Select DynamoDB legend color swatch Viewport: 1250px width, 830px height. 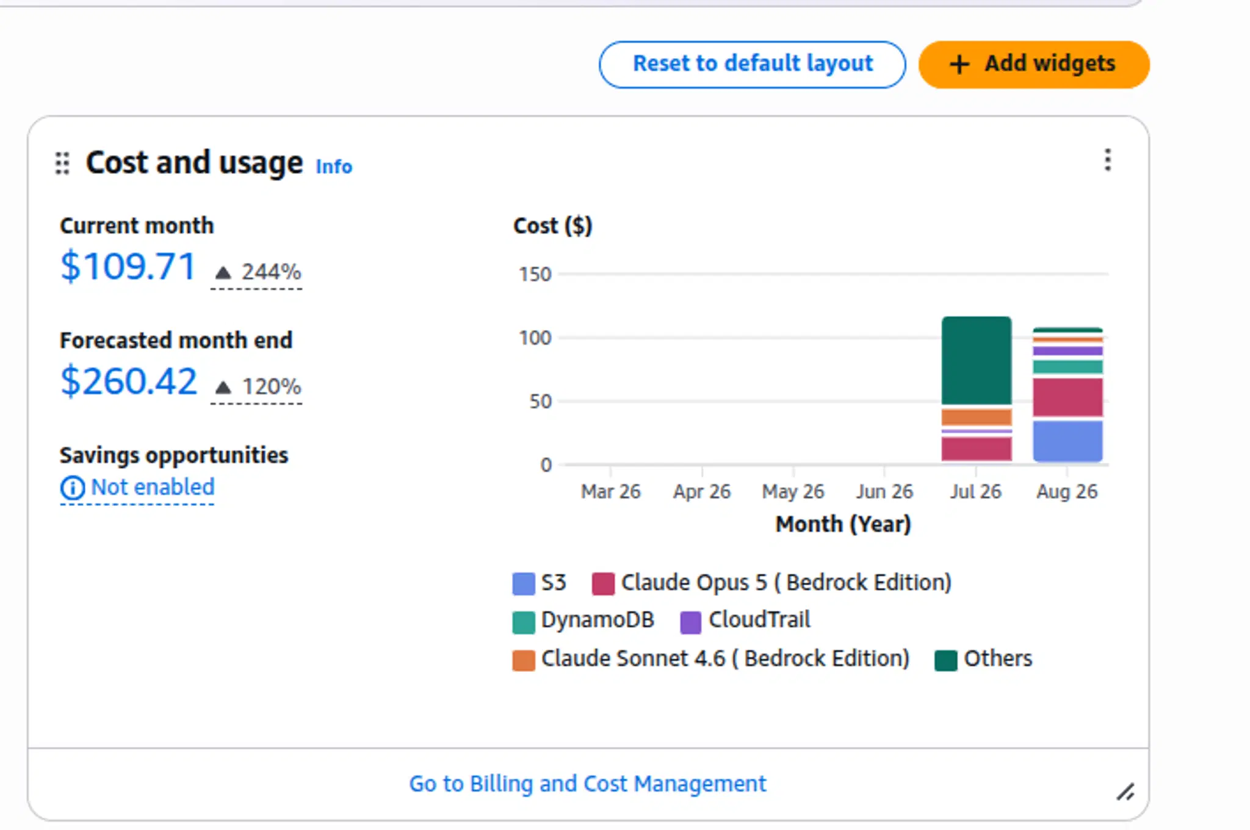click(x=524, y=622)
